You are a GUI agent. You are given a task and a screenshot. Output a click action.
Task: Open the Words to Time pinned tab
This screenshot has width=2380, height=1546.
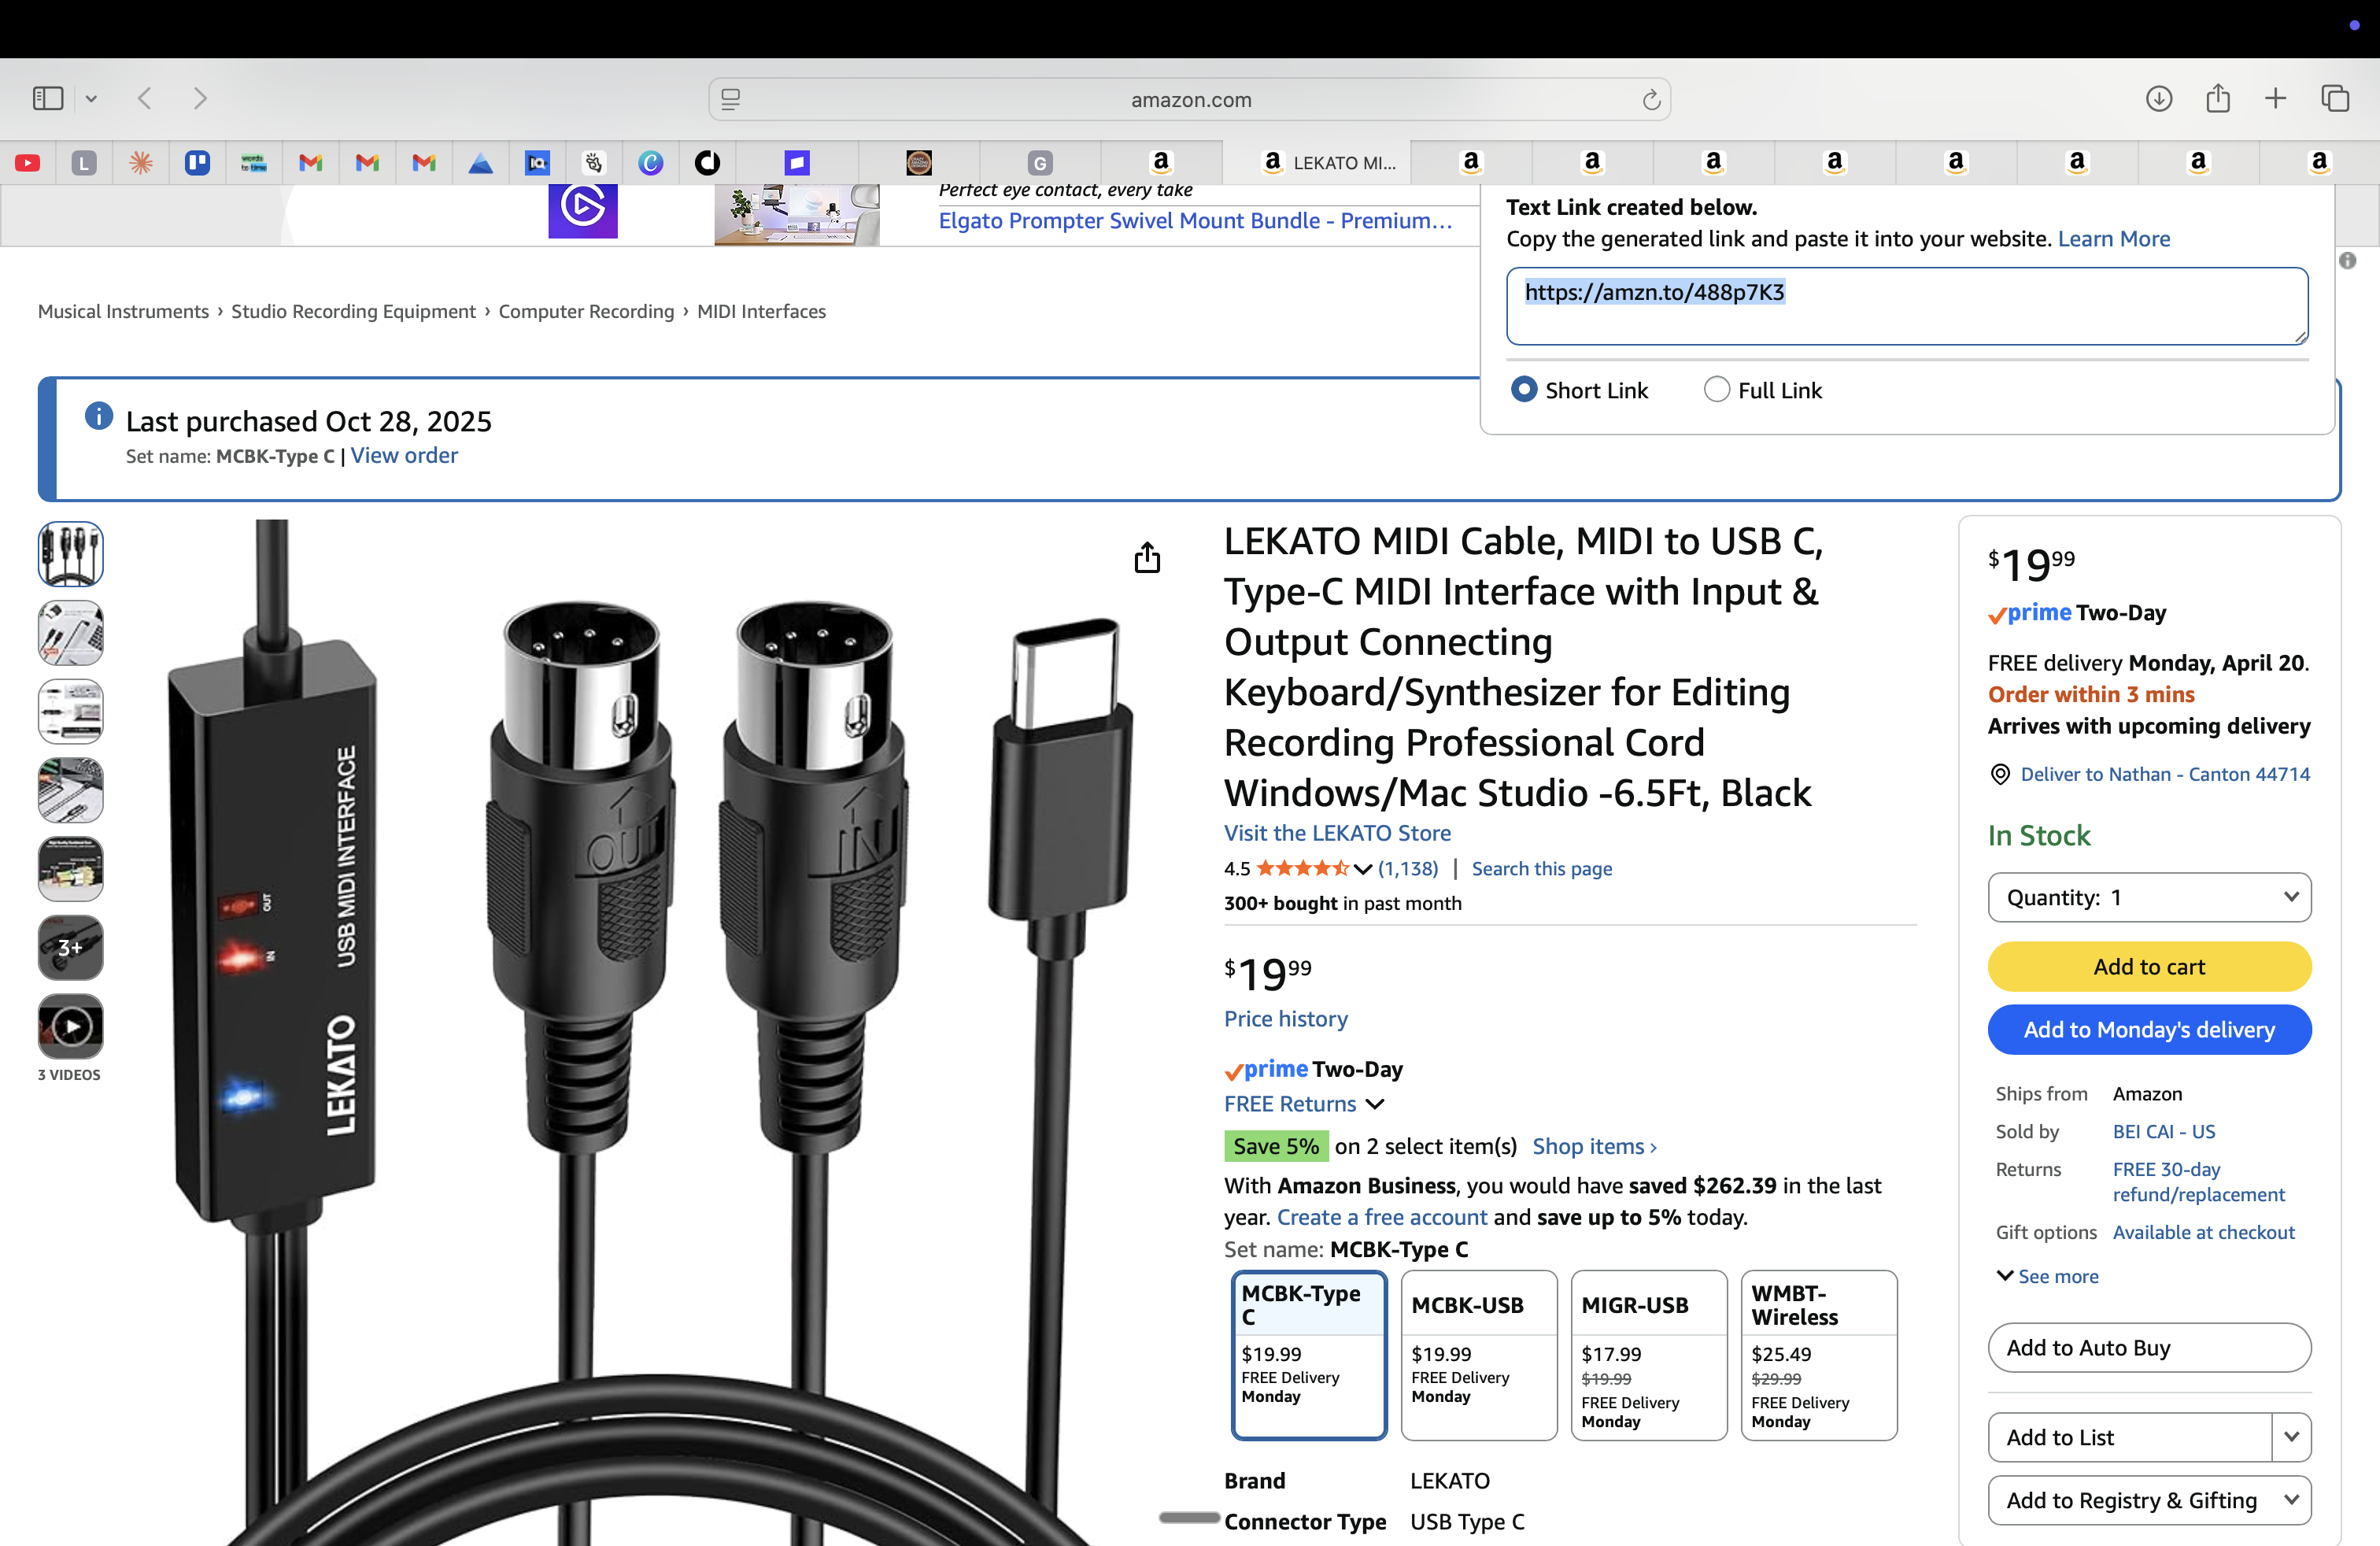point(254,162)
